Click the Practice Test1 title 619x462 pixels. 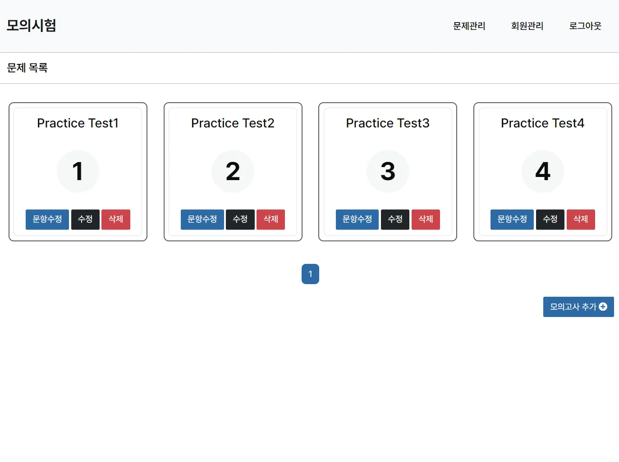tap(78, 123)
